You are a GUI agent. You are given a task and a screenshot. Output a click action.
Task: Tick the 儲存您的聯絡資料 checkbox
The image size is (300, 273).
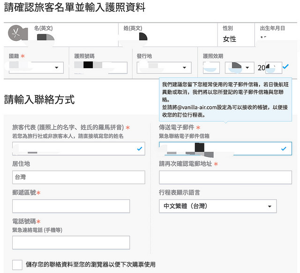(17, 265)
